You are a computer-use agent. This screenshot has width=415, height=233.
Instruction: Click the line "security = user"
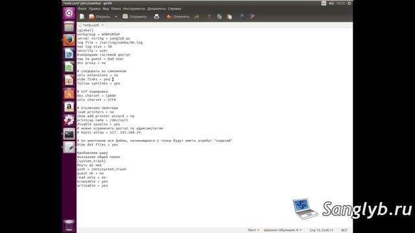(92, 50)
